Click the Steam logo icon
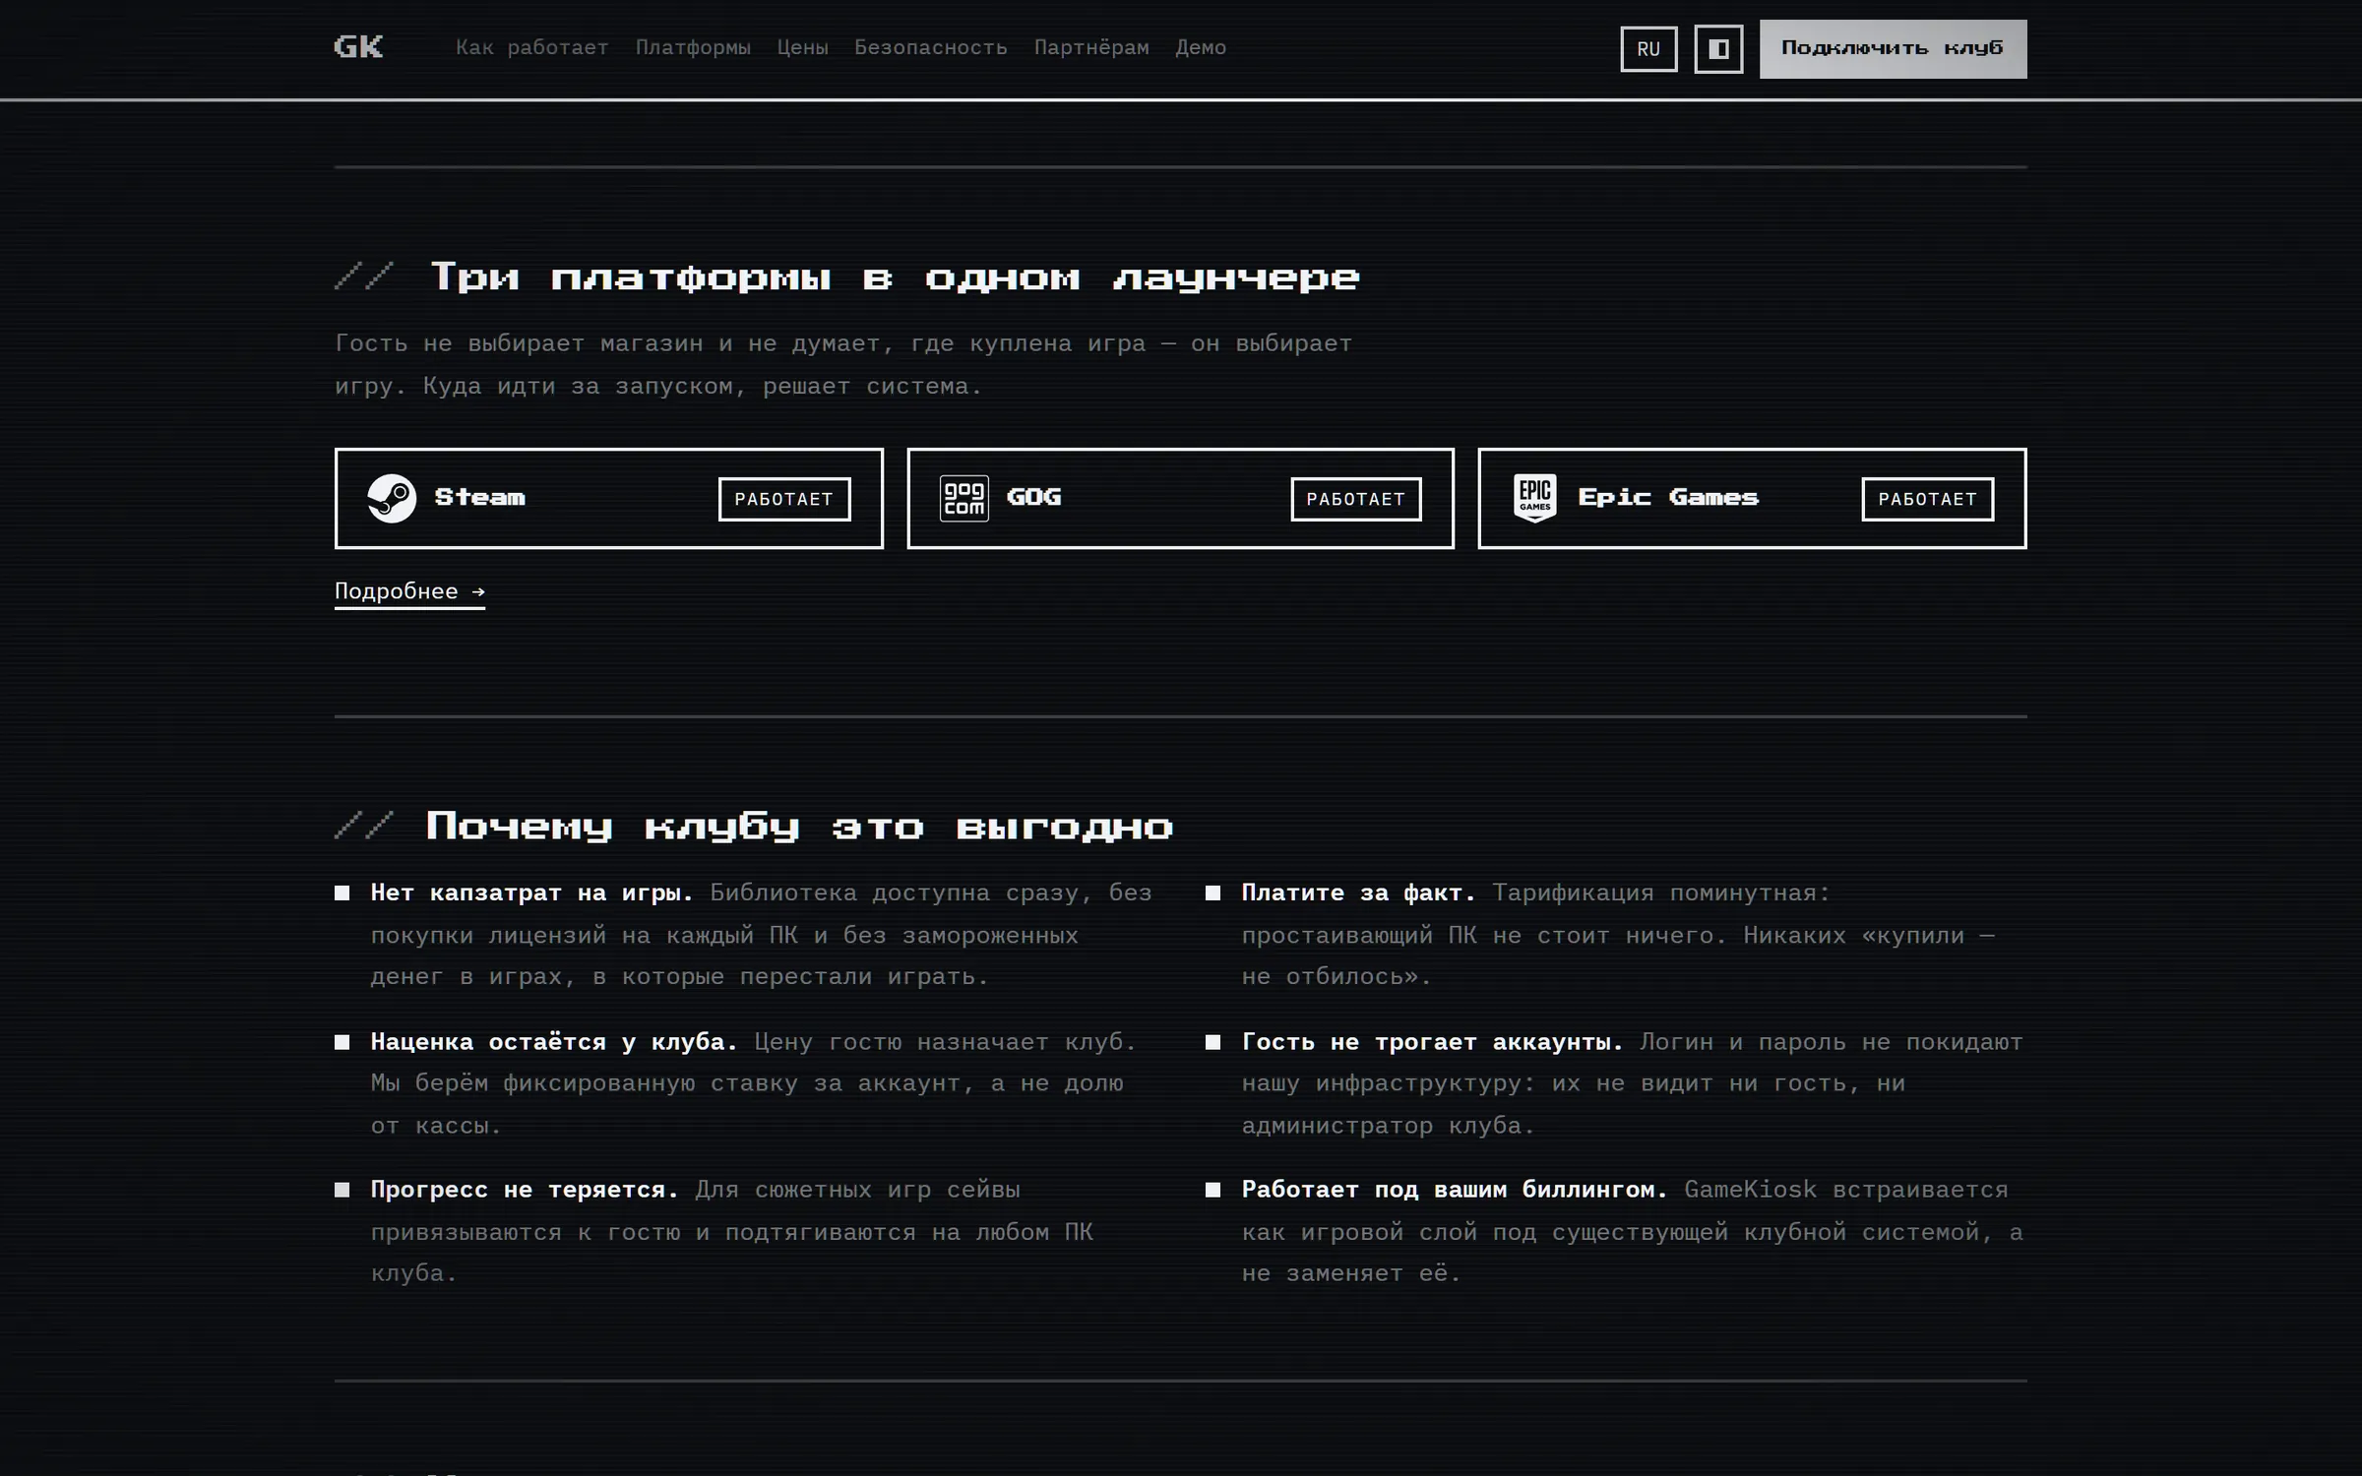This screenshot has height=1476, width=2362. point(392,498)
